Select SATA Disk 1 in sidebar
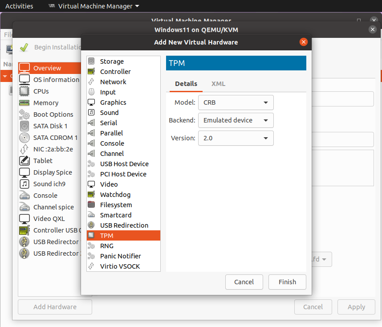The height and width of the screenshot is (327, 382). 50,126
